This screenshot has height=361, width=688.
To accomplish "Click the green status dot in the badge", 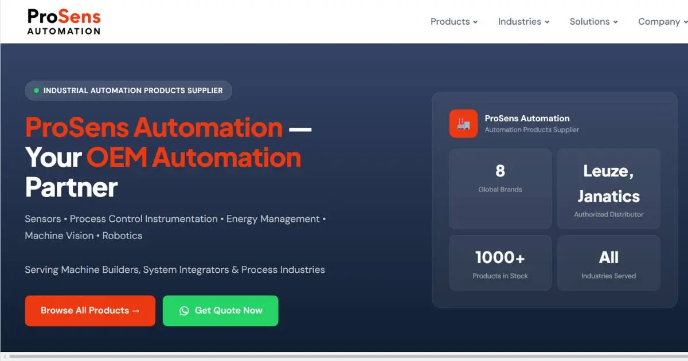I will point(37,91).
